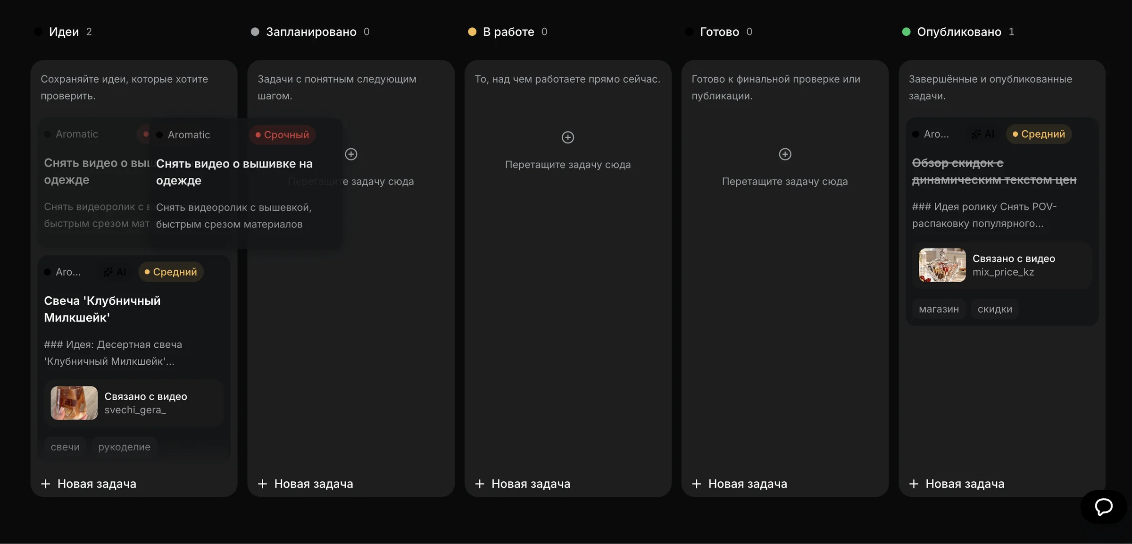
Task: Click Aromatic label on dragged card
Action: (x=189, y=135)
